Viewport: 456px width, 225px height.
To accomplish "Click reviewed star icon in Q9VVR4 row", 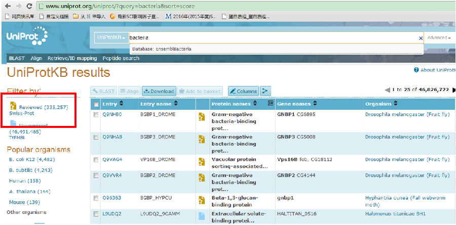I will [x=202, y=177].
